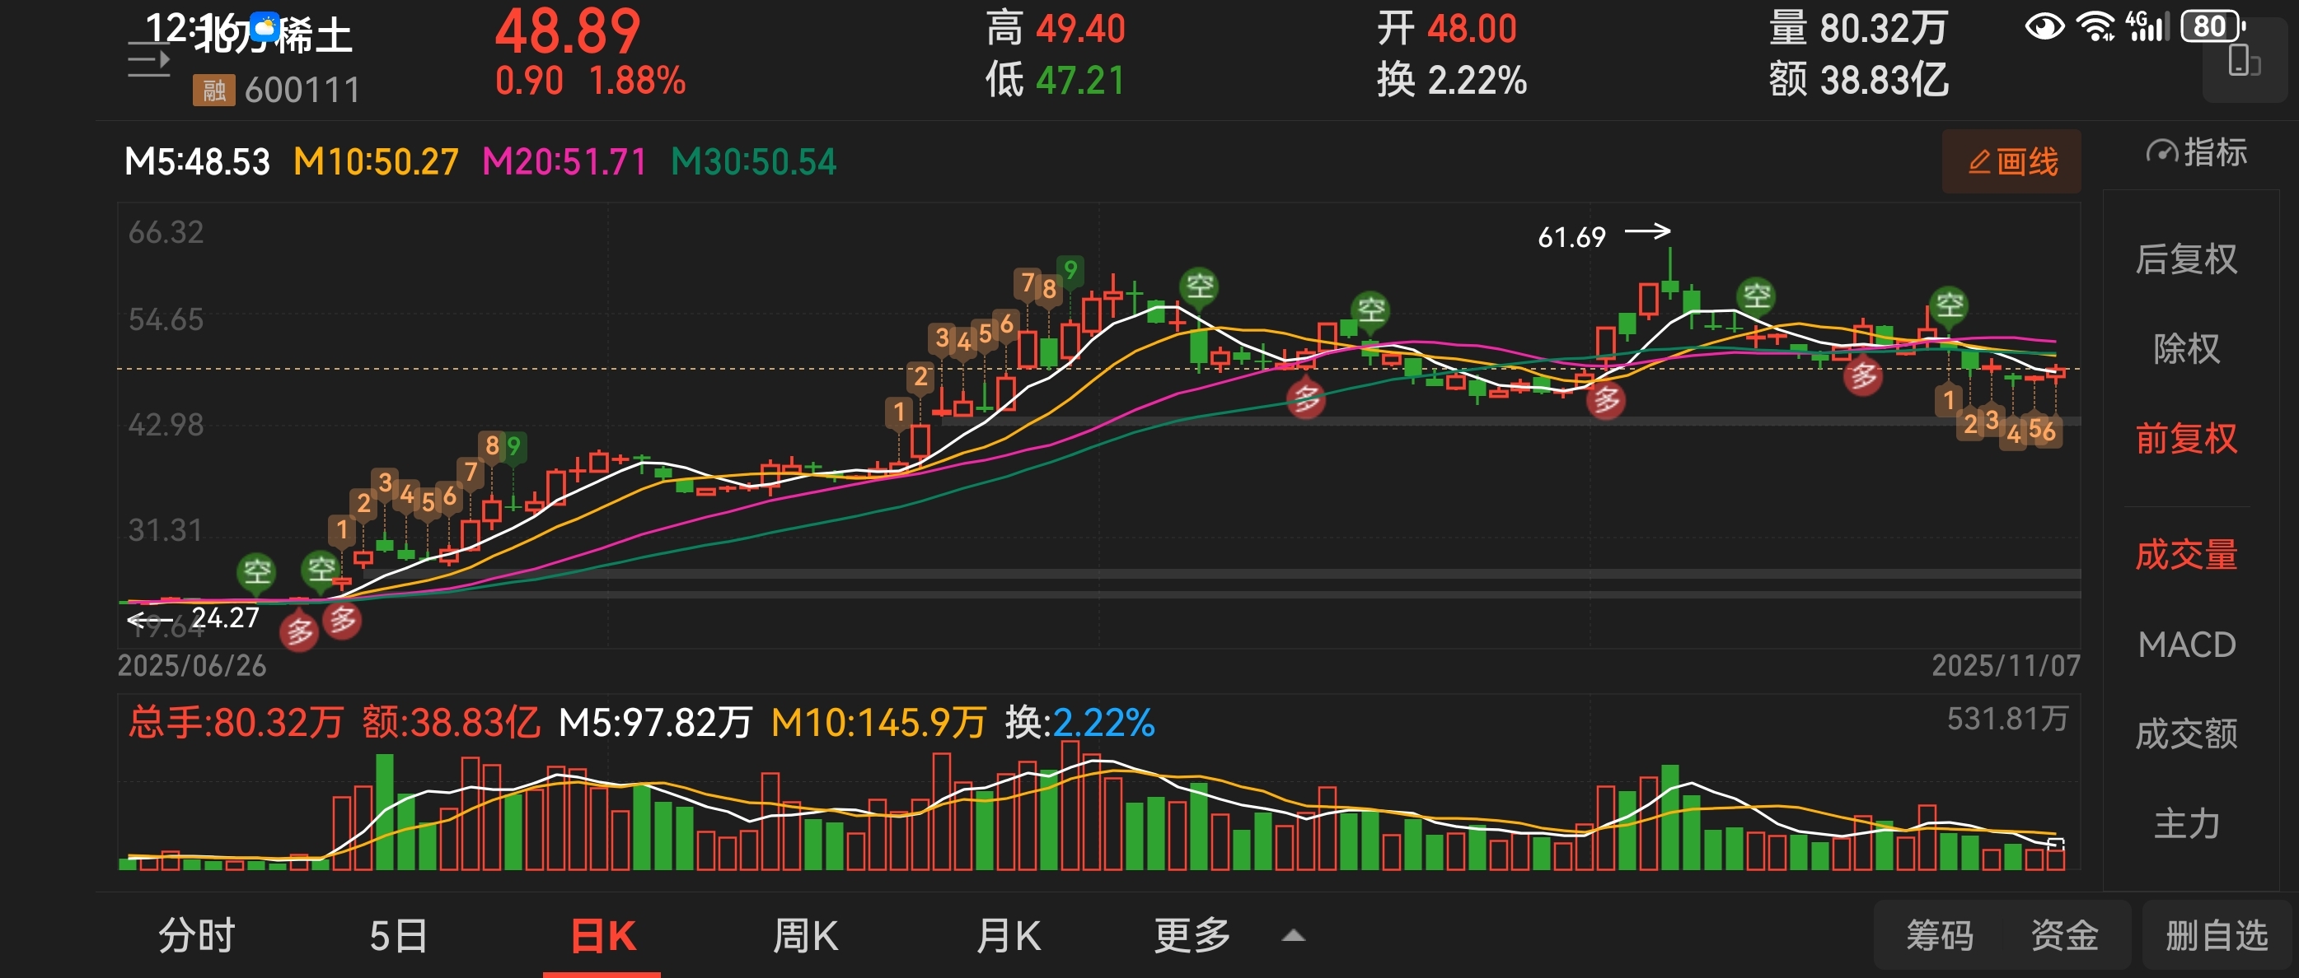Switch to the 分时 tab
The height and width of the screenshot is (978, 2299).
tap(196, 935)
